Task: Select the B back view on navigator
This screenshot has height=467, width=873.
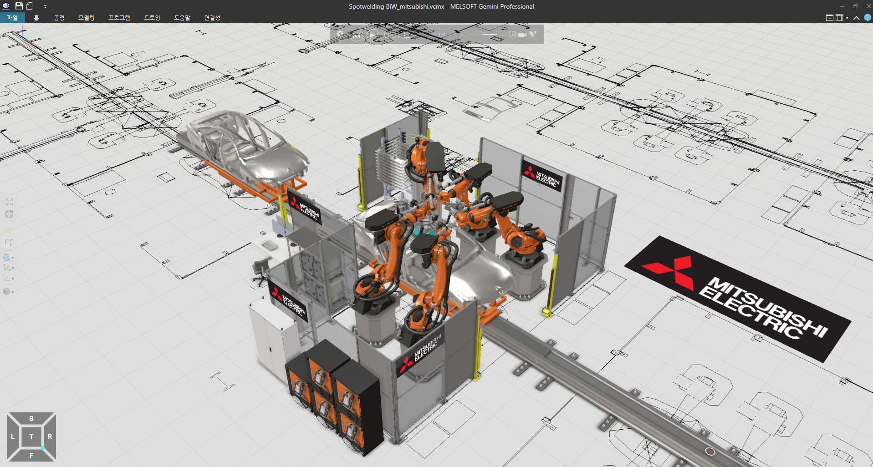Action: click(31, 419)
